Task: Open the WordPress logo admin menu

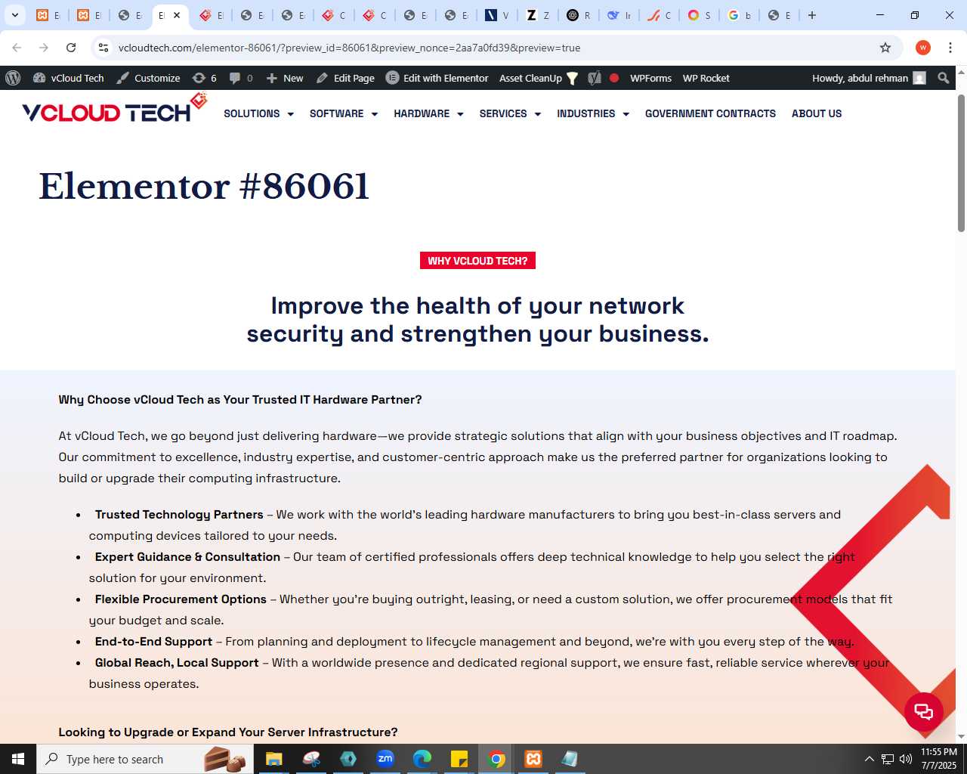Action: [x=13, y=78]
